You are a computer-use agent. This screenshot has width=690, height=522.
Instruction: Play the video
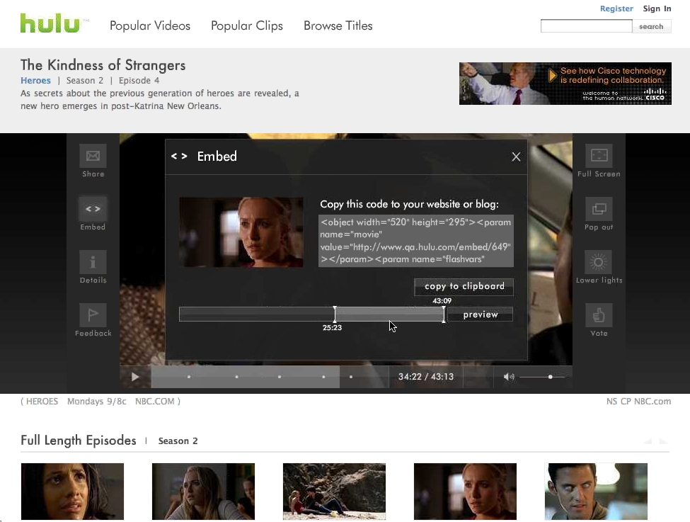(x=135, y=377)
